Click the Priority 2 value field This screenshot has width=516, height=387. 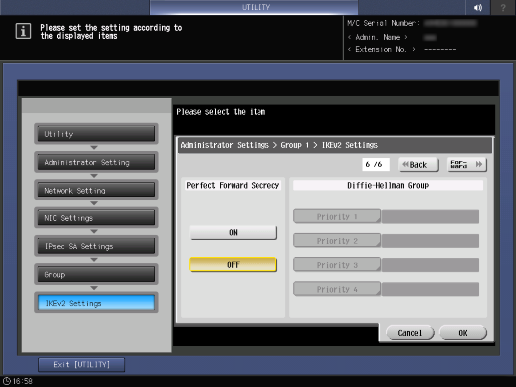point(430,241)
